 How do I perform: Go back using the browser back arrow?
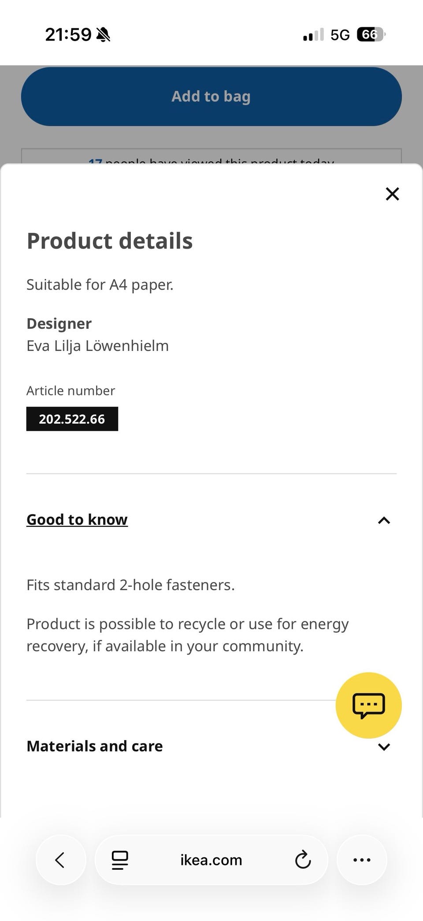pyautogui.click(x=60, y=860)
